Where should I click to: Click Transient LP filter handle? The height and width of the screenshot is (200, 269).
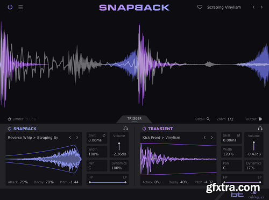click(x=260, y=182)
